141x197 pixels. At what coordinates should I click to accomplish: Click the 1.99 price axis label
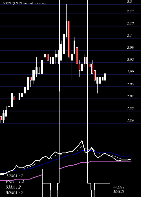click(130, 71)
